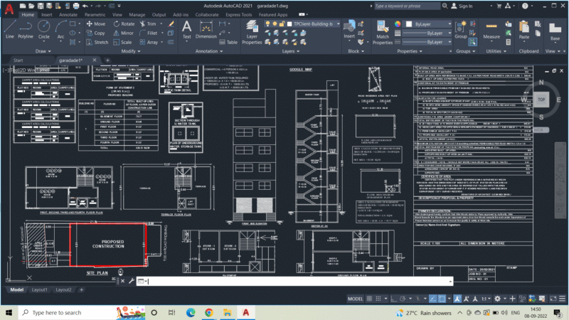This screenshot has height=320, width=569.
Task: Toggle object snap tracking in status bar
Action: 432,299
